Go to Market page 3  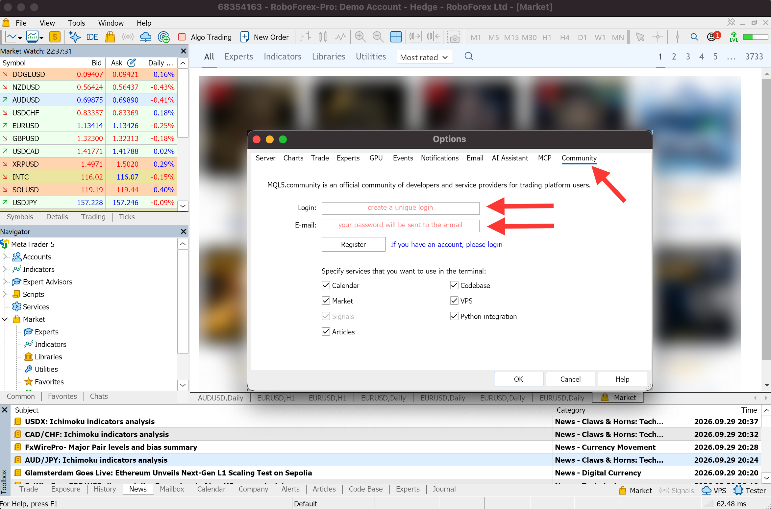(x=688, y=57)
